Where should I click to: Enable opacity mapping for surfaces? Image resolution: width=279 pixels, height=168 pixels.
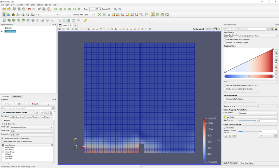[x=224, y=89]
